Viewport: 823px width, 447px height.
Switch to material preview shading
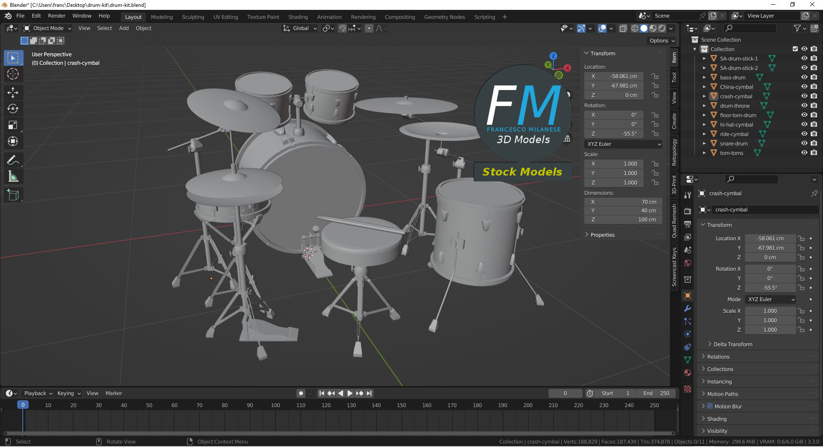pyautogui.click(x=653, y=28)
